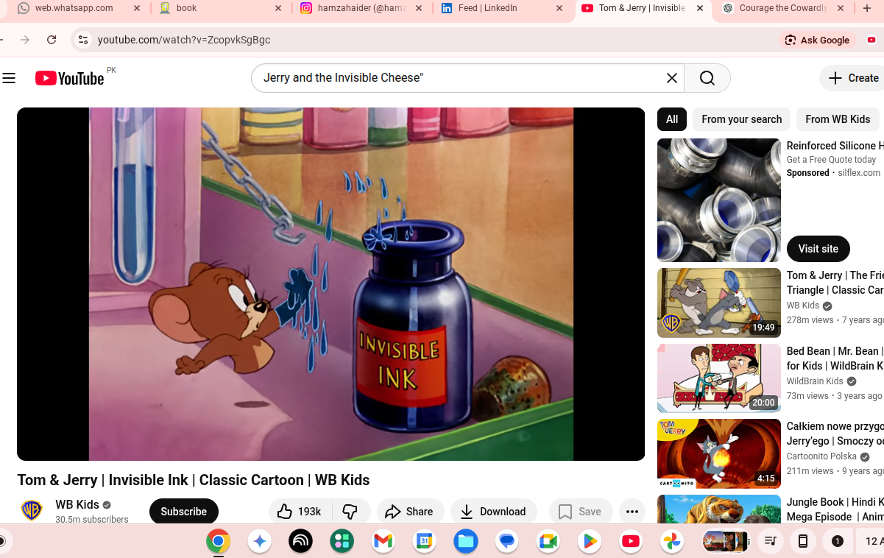Click the WB Kids channel avatar
Viewport: 884px width, 558px height.
pos(32,511)
